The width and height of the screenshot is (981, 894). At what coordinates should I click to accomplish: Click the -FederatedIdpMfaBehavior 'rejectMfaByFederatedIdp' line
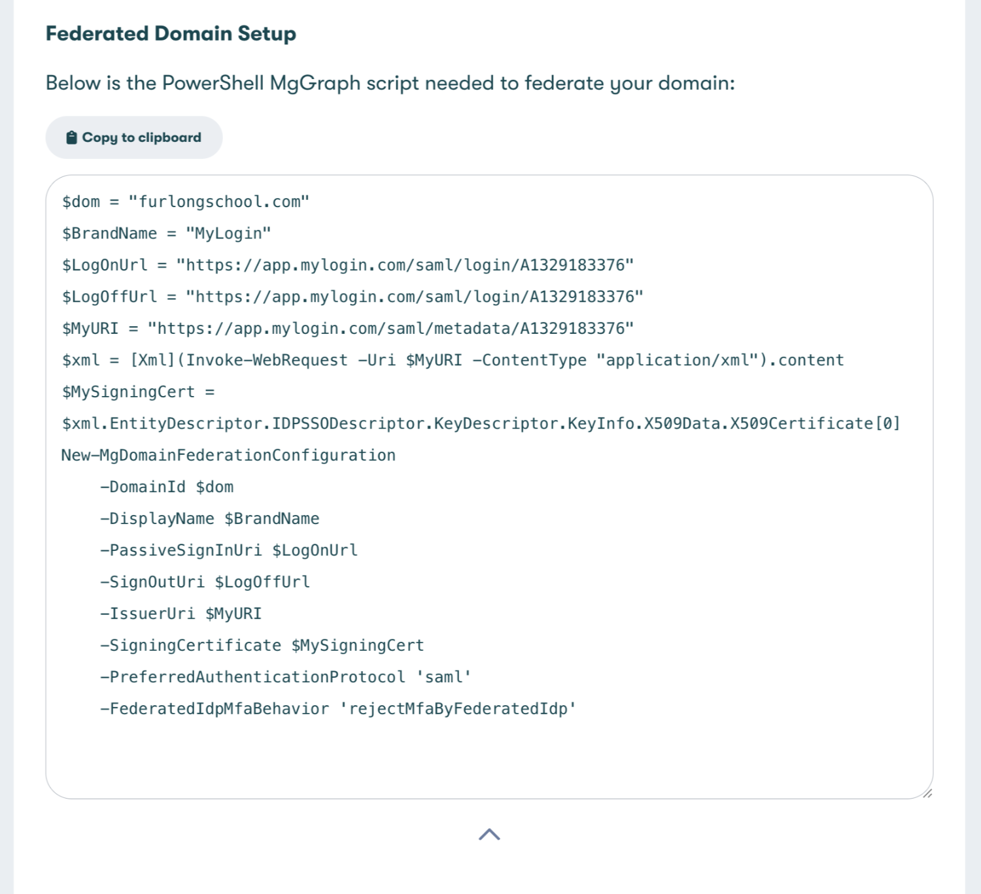pos(338,709)
